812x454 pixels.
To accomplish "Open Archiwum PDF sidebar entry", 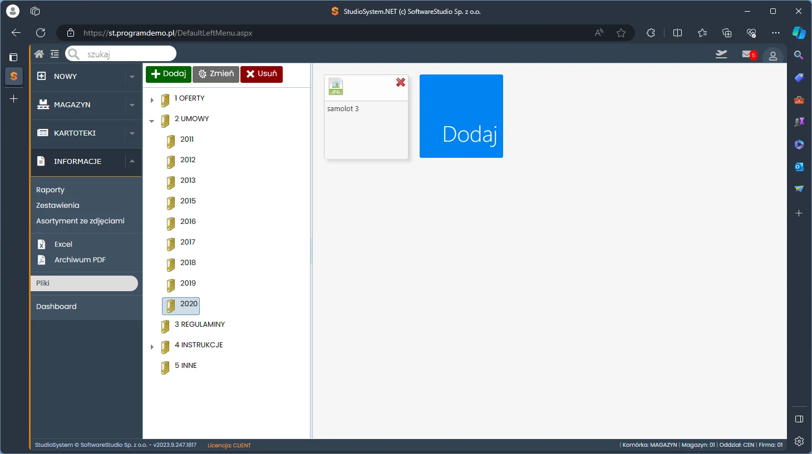I will click(80, 260).
